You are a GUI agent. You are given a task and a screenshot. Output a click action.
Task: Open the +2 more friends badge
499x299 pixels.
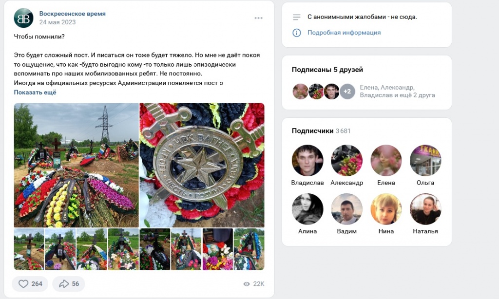click(x=347, y=92)
